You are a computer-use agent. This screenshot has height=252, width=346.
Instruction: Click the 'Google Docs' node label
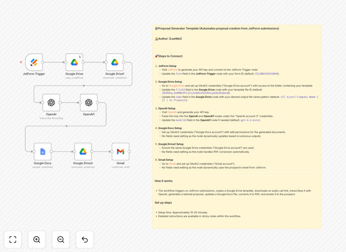point(42,163)
